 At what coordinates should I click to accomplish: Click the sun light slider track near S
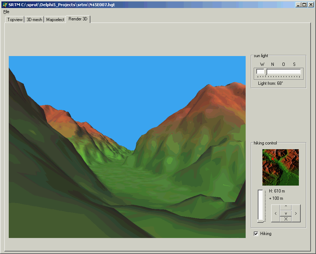(294, 72)
